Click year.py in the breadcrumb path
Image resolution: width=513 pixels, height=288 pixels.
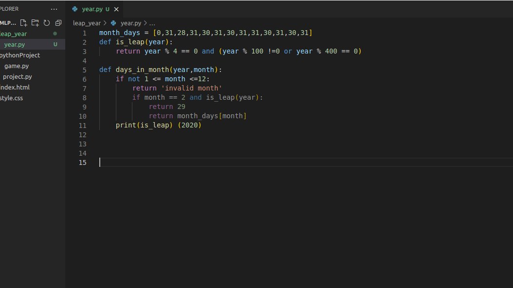click(x=131, y=23)
